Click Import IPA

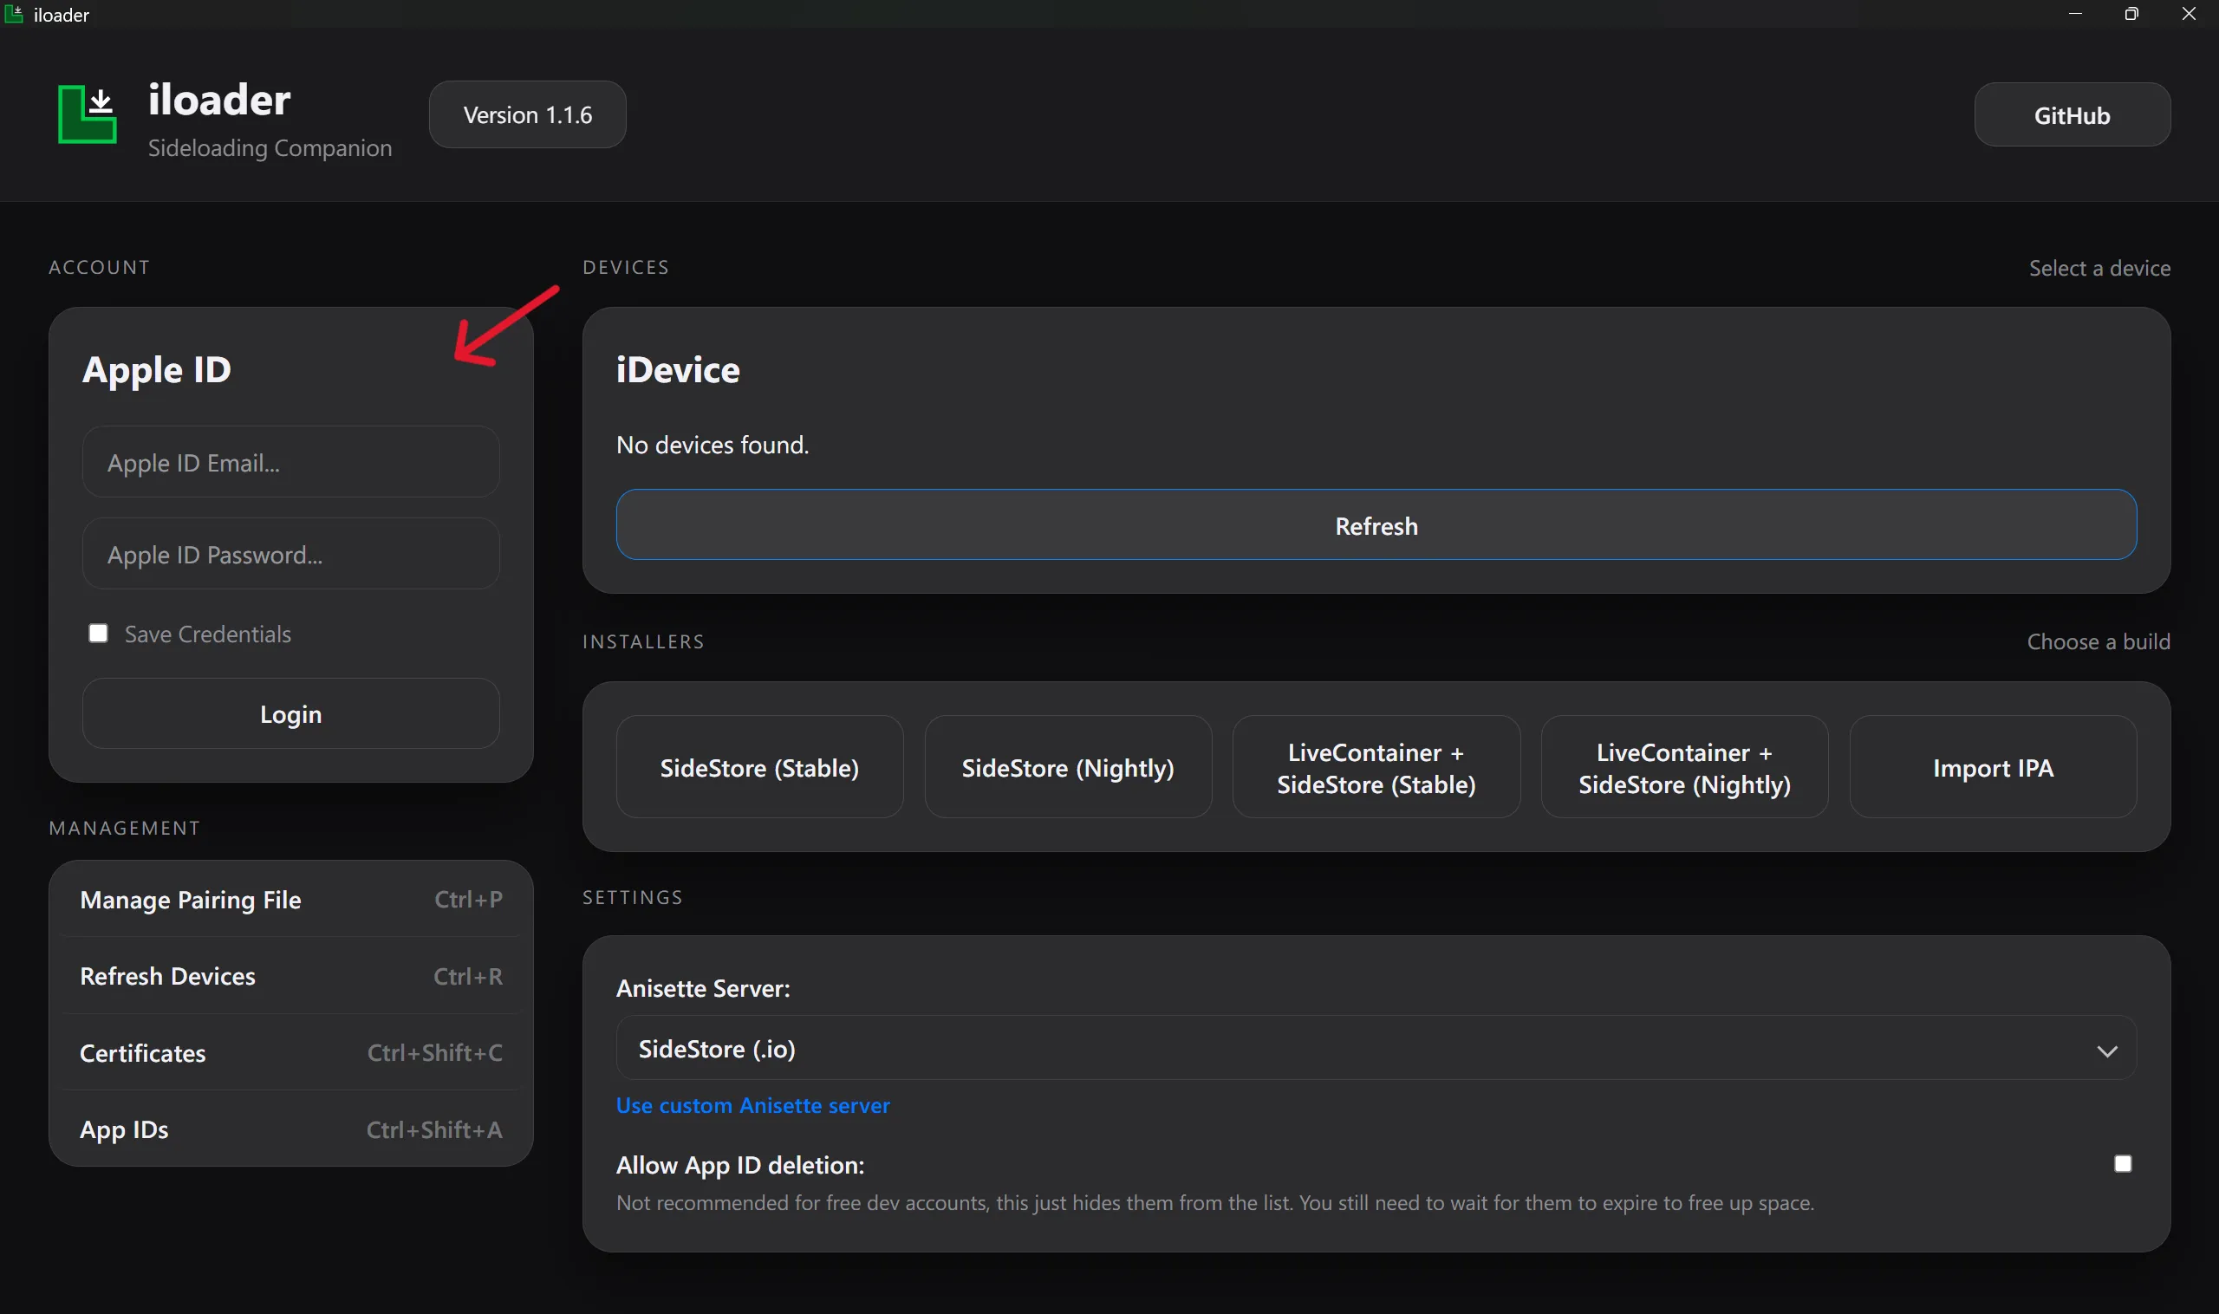click(1992, 768)
